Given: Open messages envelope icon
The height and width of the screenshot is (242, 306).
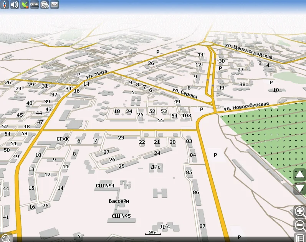Looking at the screenshot, I should 55,5.
